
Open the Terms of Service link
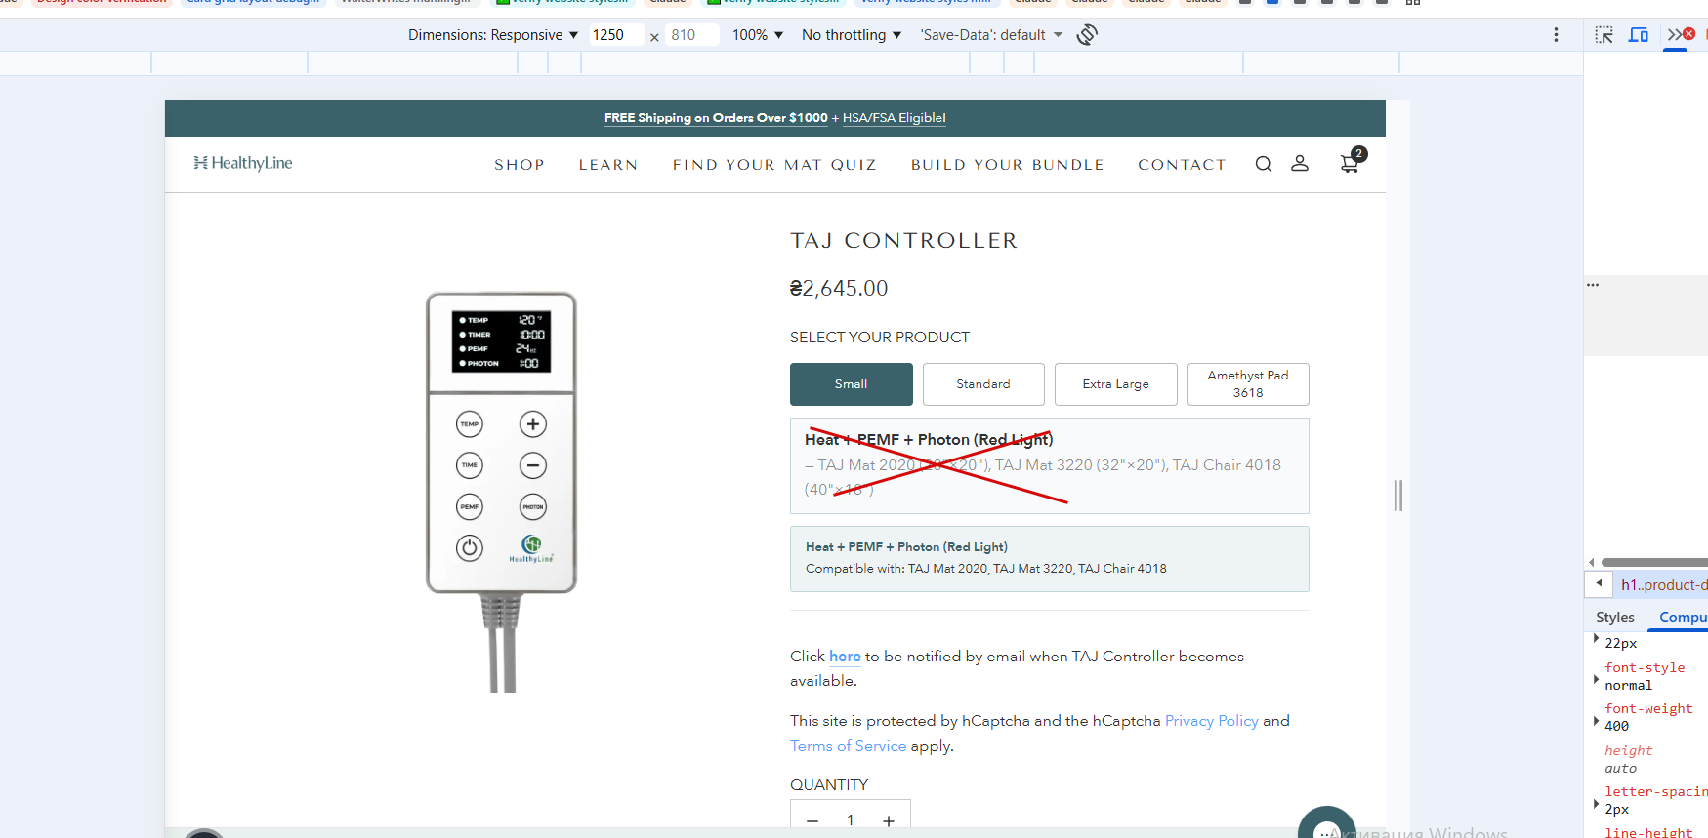[x=849, y=746]
